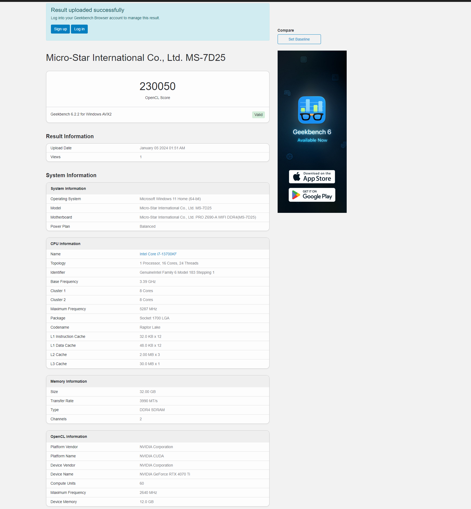The image size is (471, 509).
Task: Click the OpenCL Information section header
Action: click(x=158, y=437)
